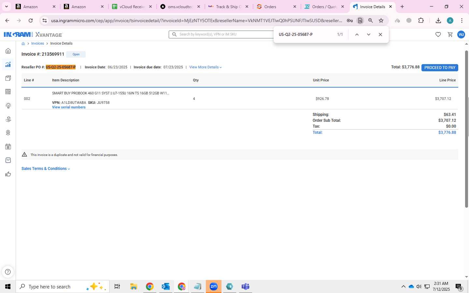The image size is (469, 293).
Task: Open the lightbulb insights sidebar icon
Action: (x=8, y=105)
